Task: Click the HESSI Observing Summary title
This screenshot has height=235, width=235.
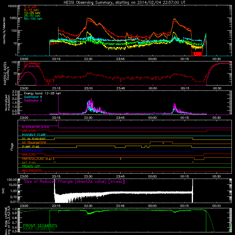Action: pyautogui.click(x=125, y=3)
